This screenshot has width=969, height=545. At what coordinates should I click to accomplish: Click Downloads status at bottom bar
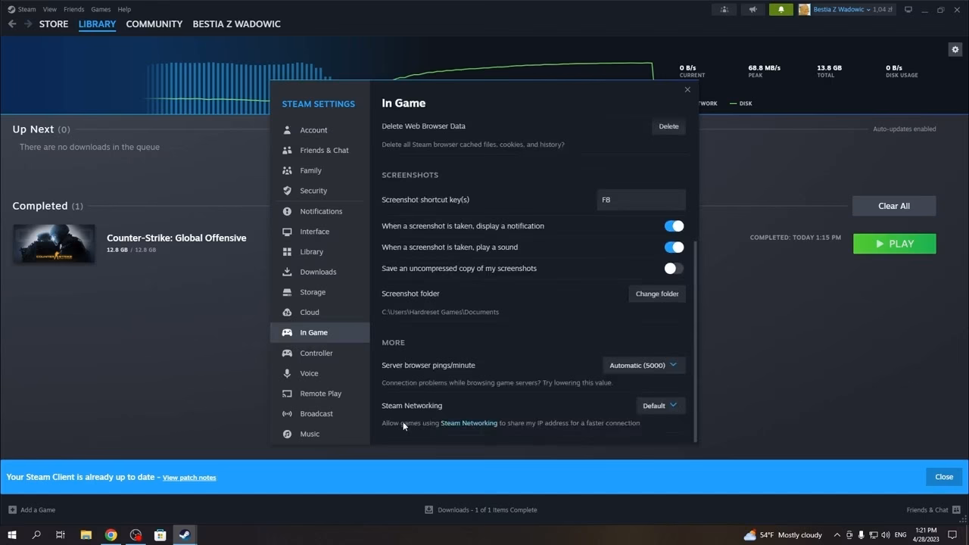click(481, 509)
